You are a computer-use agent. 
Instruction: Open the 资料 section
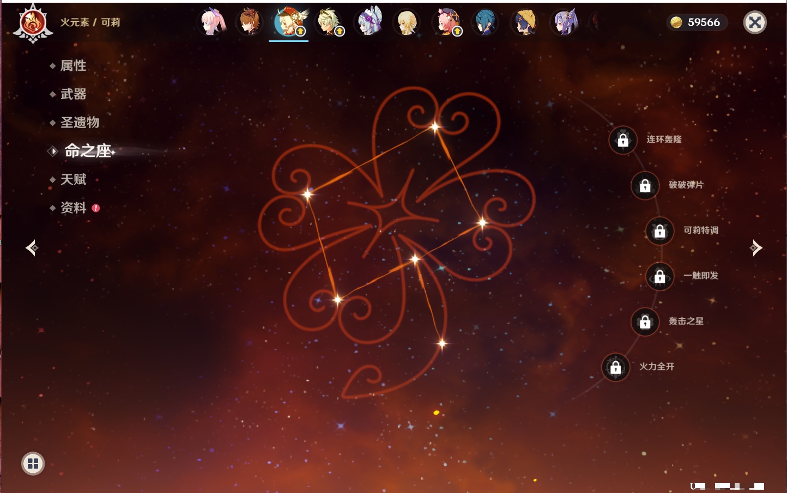73,208
